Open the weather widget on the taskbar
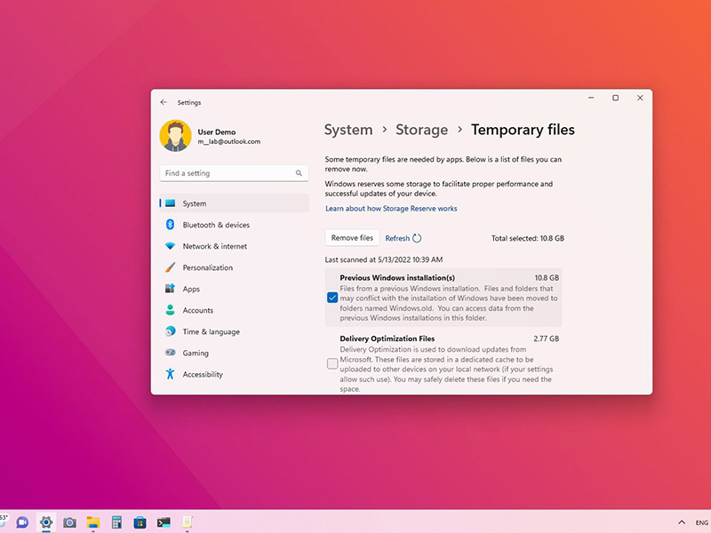 pyautogui.click(x=4, y=521)
